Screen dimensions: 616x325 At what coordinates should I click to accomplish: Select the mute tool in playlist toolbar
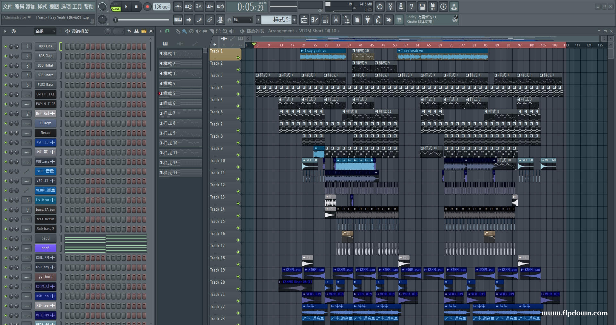tap(198, 31)
